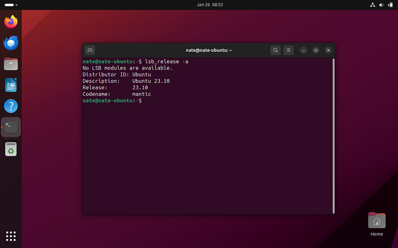Screen dimensions: 398x248
Task: Click the network icon in the top bar
Action: coord(373,5)
